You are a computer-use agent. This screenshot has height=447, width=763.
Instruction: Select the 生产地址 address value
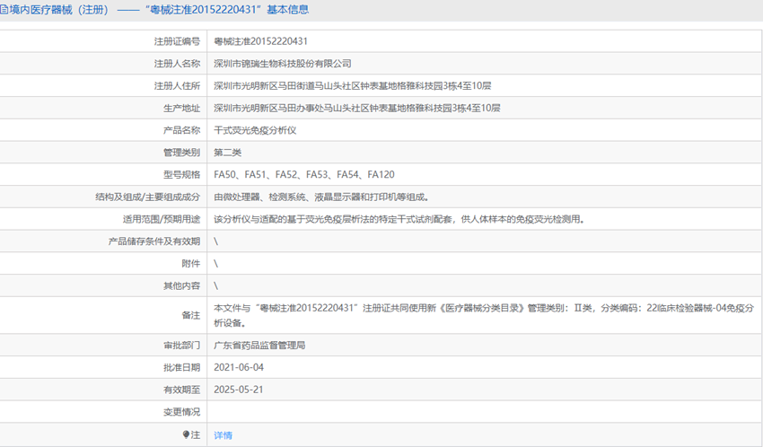coord(357,108)
